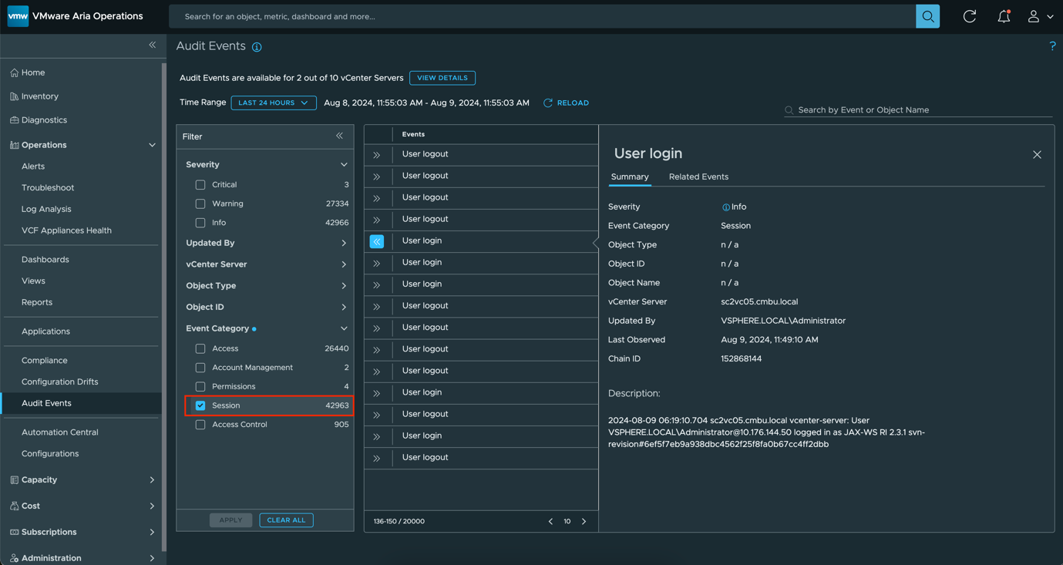Screen dimensions: 1063x565
Task: Go to previous page of events
Action: point(550,522)
